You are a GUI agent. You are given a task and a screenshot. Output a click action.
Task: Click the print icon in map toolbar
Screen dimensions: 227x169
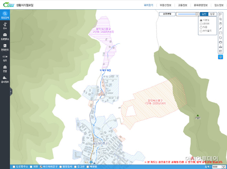point(220,42)
